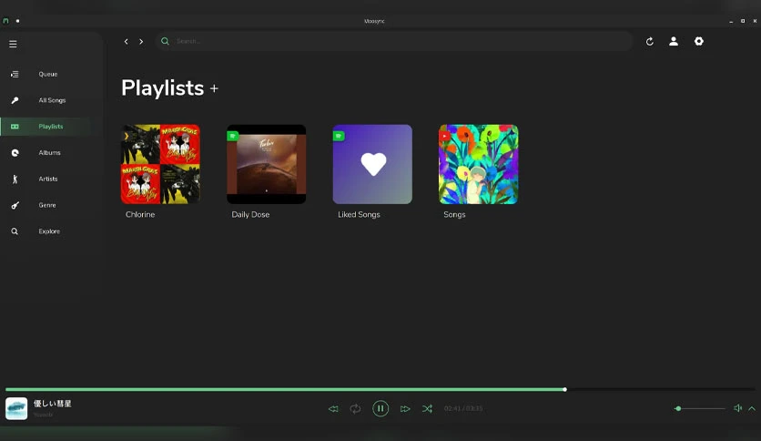Refresh the library with the reload icon
This screenshot has height=441, width=761.
click(x=649, y=42)
